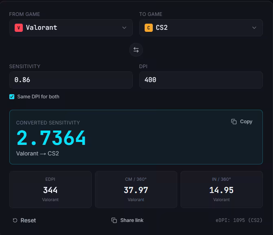Screen dimensions: 273x235
Task: Click the eDPI: 1095 (CS2) text
Action: click(x=239, y=220)
